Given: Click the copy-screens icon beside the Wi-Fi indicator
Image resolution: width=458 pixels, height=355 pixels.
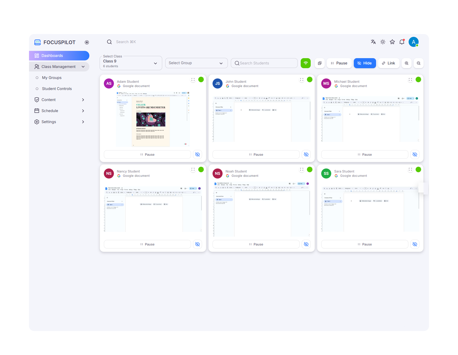Looking at the screenshot, I should point(319,63).
